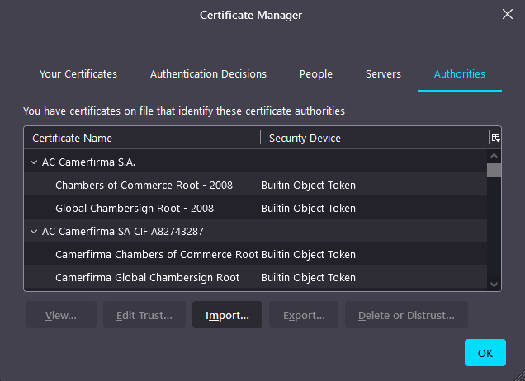Screen dimensions: 525x381
Task: Switch to Your Certificates tab
Action: 78,74
